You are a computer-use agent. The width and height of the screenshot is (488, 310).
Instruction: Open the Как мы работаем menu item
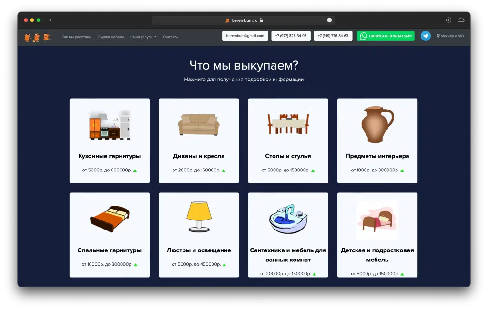tap(77, 37)
